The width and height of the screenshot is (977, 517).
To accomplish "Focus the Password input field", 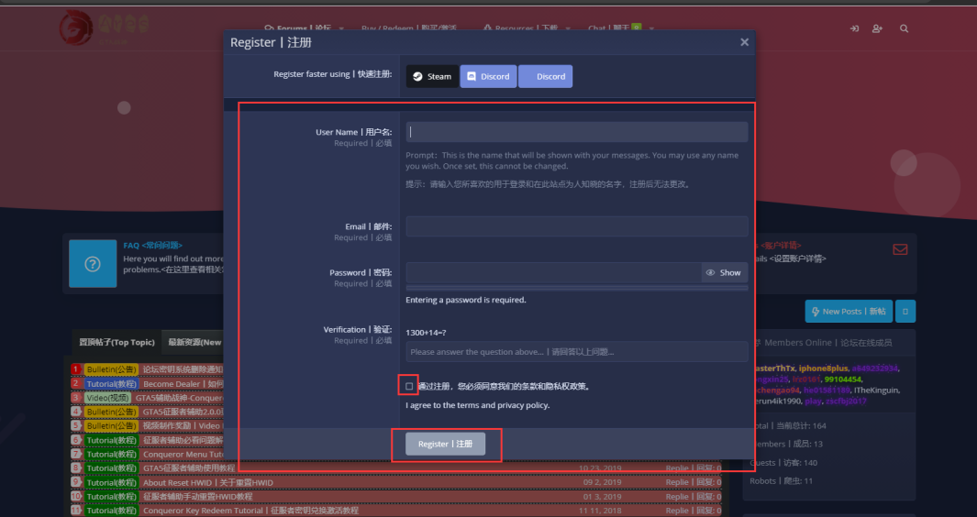I will click(x=553, y=272).
